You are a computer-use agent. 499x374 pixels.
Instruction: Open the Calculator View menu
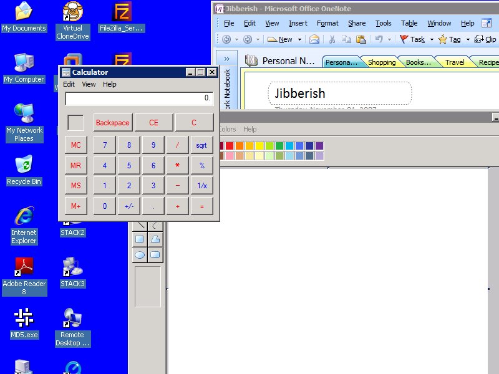click(89, 84)
